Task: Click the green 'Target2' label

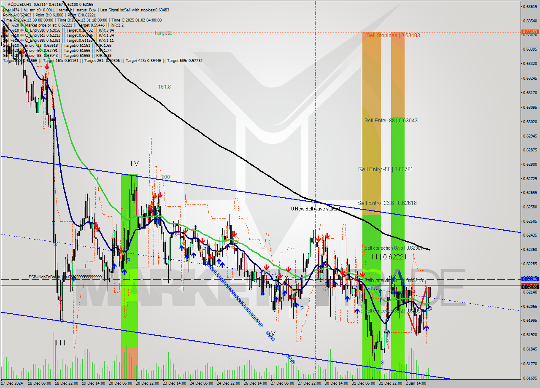Action: tap(163, 33)
